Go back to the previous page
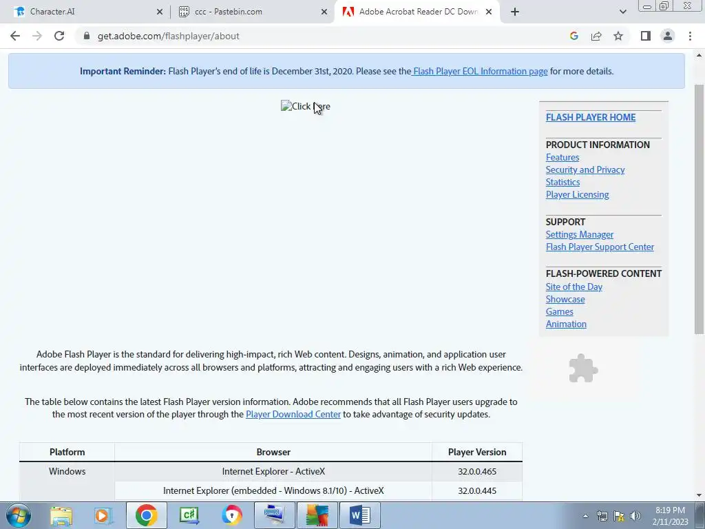Image resolution: width=705 pixels, height=529 pixels. tap(15, 36)
